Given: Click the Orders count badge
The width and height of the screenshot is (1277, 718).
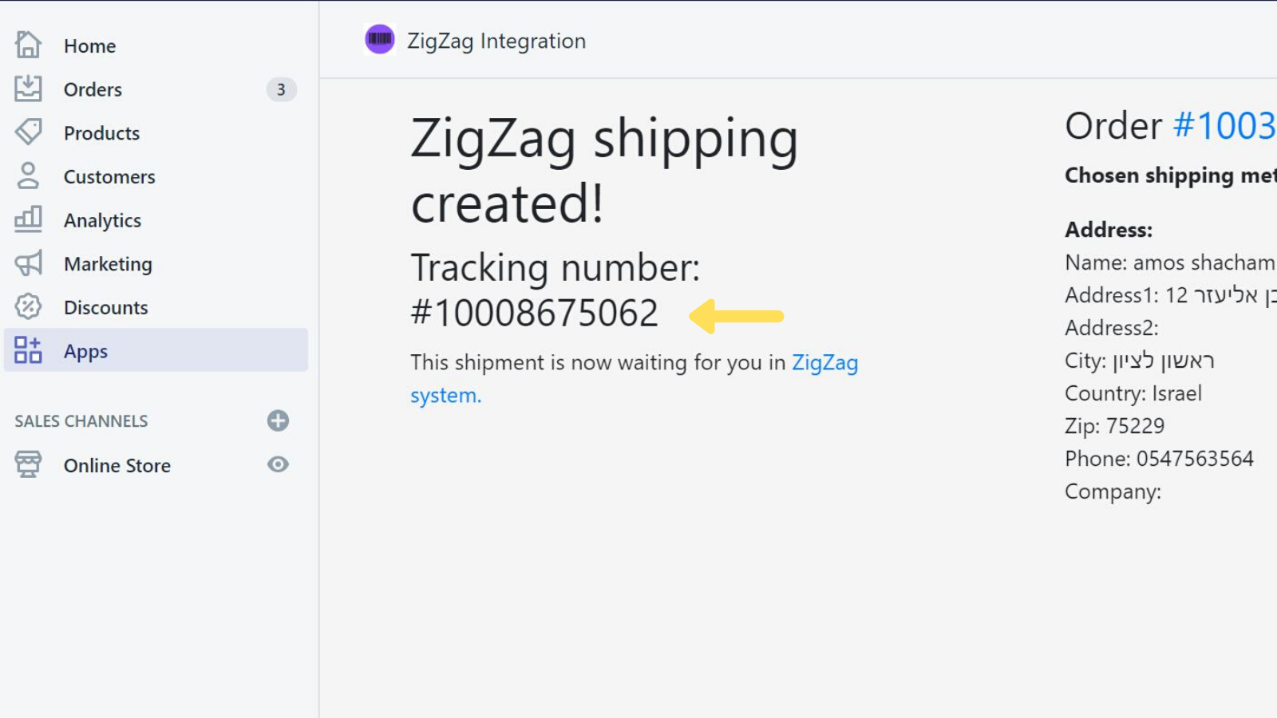Looking at the screenshot, I should pos(281,89).
